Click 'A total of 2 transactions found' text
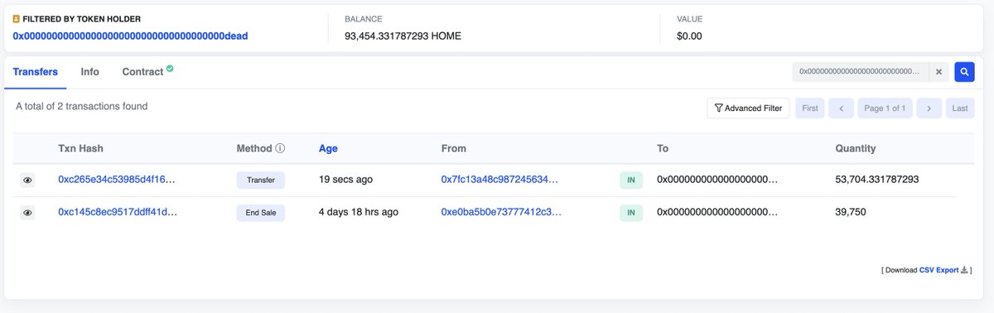This screenshot has width=994, height=313. point(82,106)
